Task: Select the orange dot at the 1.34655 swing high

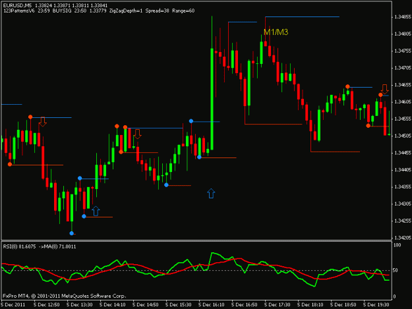Action: [347, 86]
